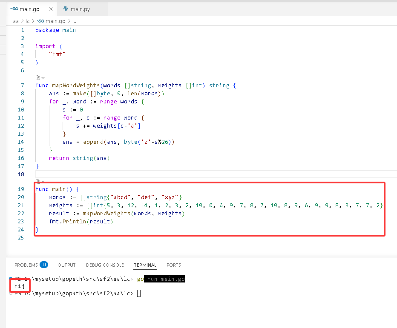397x328 pixels.
Task: Click 'result := mapWordWeights' on line 22
Action: point(89,214)
